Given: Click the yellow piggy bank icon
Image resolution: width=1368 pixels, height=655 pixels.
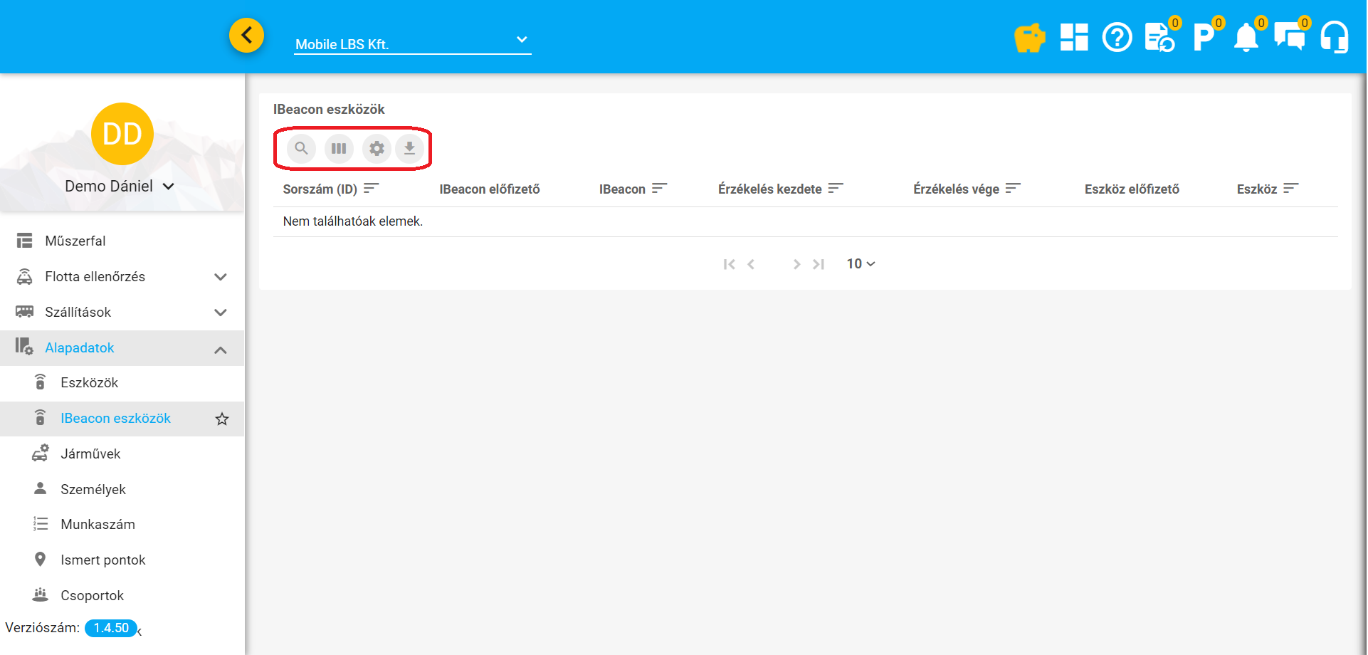Looking at the screenshot, I should (1029, 38).
